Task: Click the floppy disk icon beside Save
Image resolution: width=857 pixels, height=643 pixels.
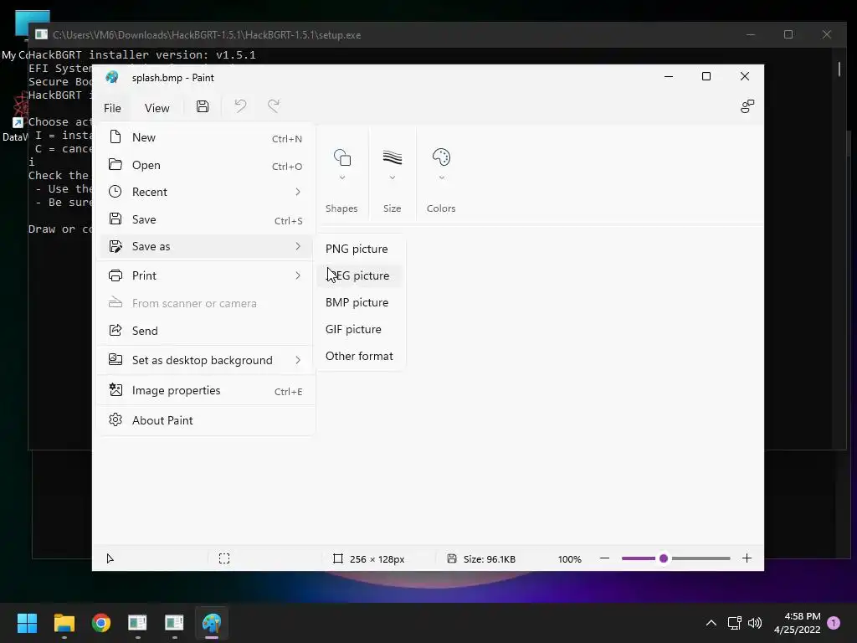Action: 115,219
